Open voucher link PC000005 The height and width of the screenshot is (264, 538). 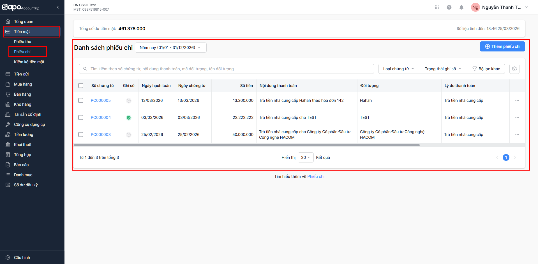click(101, 100)
